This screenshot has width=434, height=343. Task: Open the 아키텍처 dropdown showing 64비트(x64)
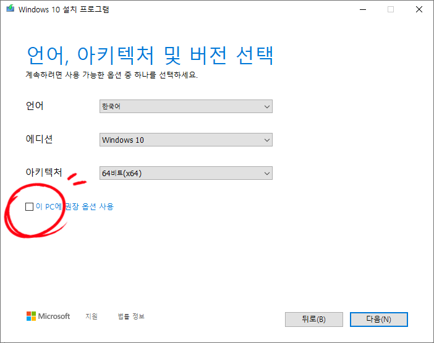pyautogui.click(x=186, y=173)
